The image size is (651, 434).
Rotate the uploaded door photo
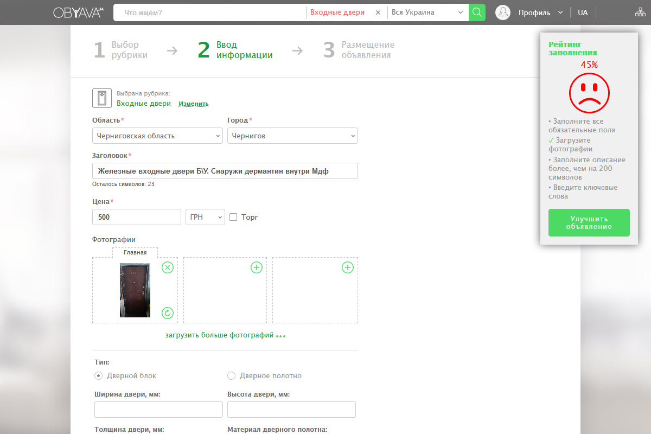pos(168,312)
